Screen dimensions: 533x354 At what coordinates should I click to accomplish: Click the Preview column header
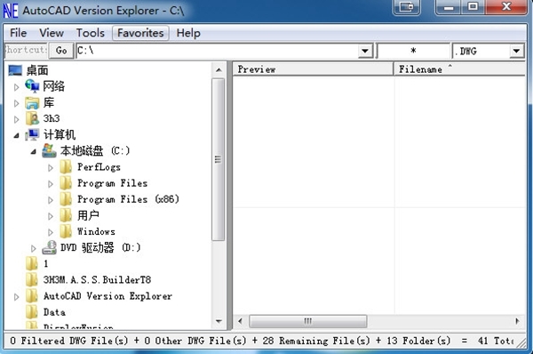pos(313,69)
